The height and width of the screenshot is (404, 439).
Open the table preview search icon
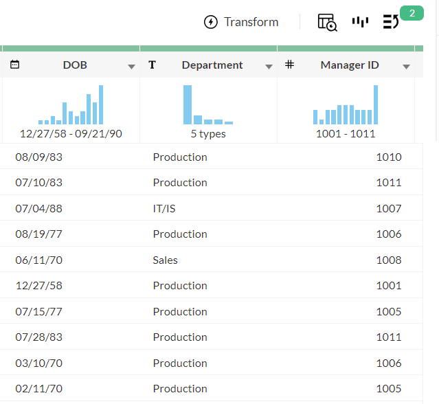coord(327,22)
